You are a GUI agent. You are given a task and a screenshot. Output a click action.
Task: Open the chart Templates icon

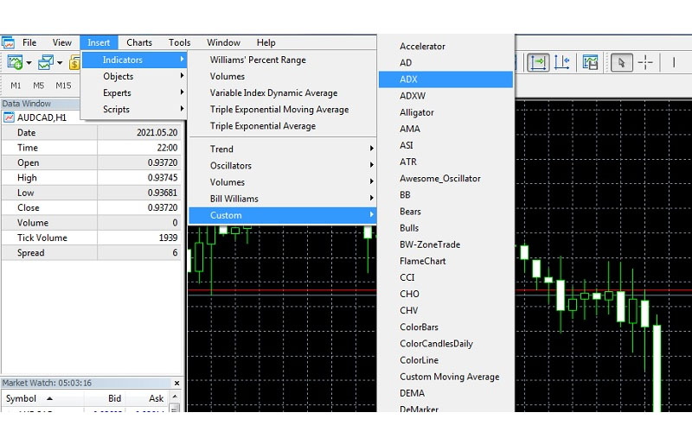tap(590, 62)
